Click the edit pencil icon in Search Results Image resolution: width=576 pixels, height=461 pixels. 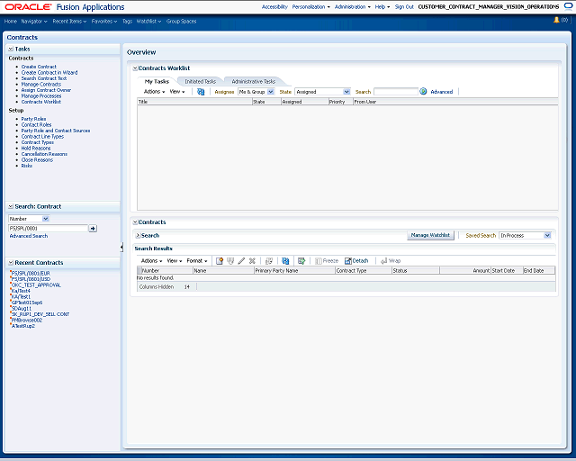241,261
